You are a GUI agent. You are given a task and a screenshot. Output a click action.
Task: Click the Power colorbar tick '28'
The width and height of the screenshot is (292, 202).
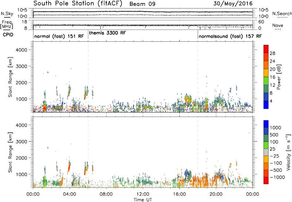pyautogui.click(x=272, y=53)
